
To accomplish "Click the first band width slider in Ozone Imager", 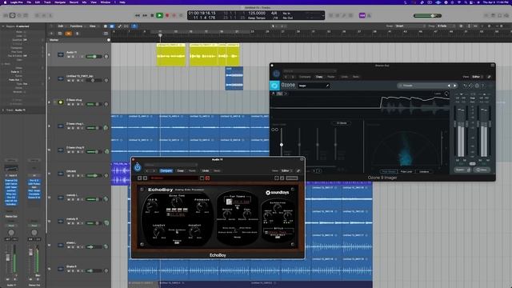I will [282, 145].
